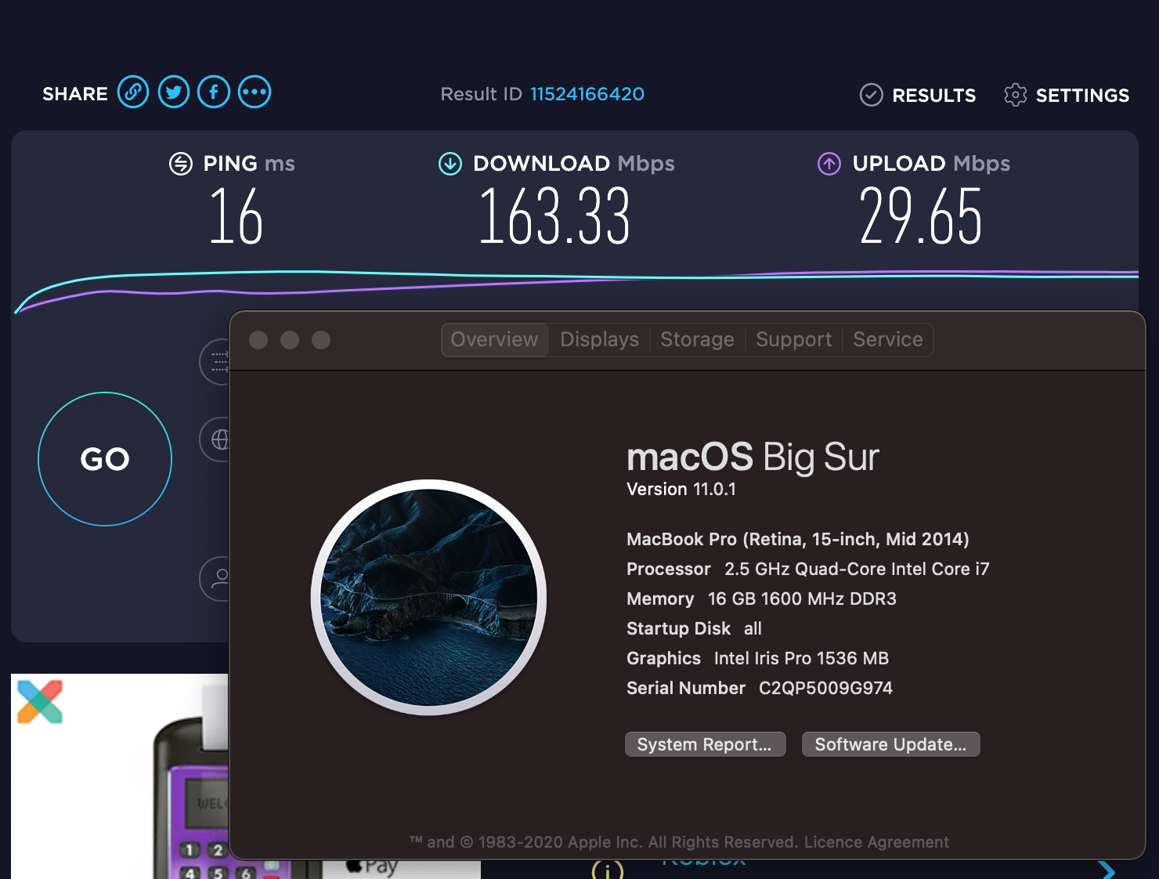Click the connections icon behind the About window

pos(215,362)
